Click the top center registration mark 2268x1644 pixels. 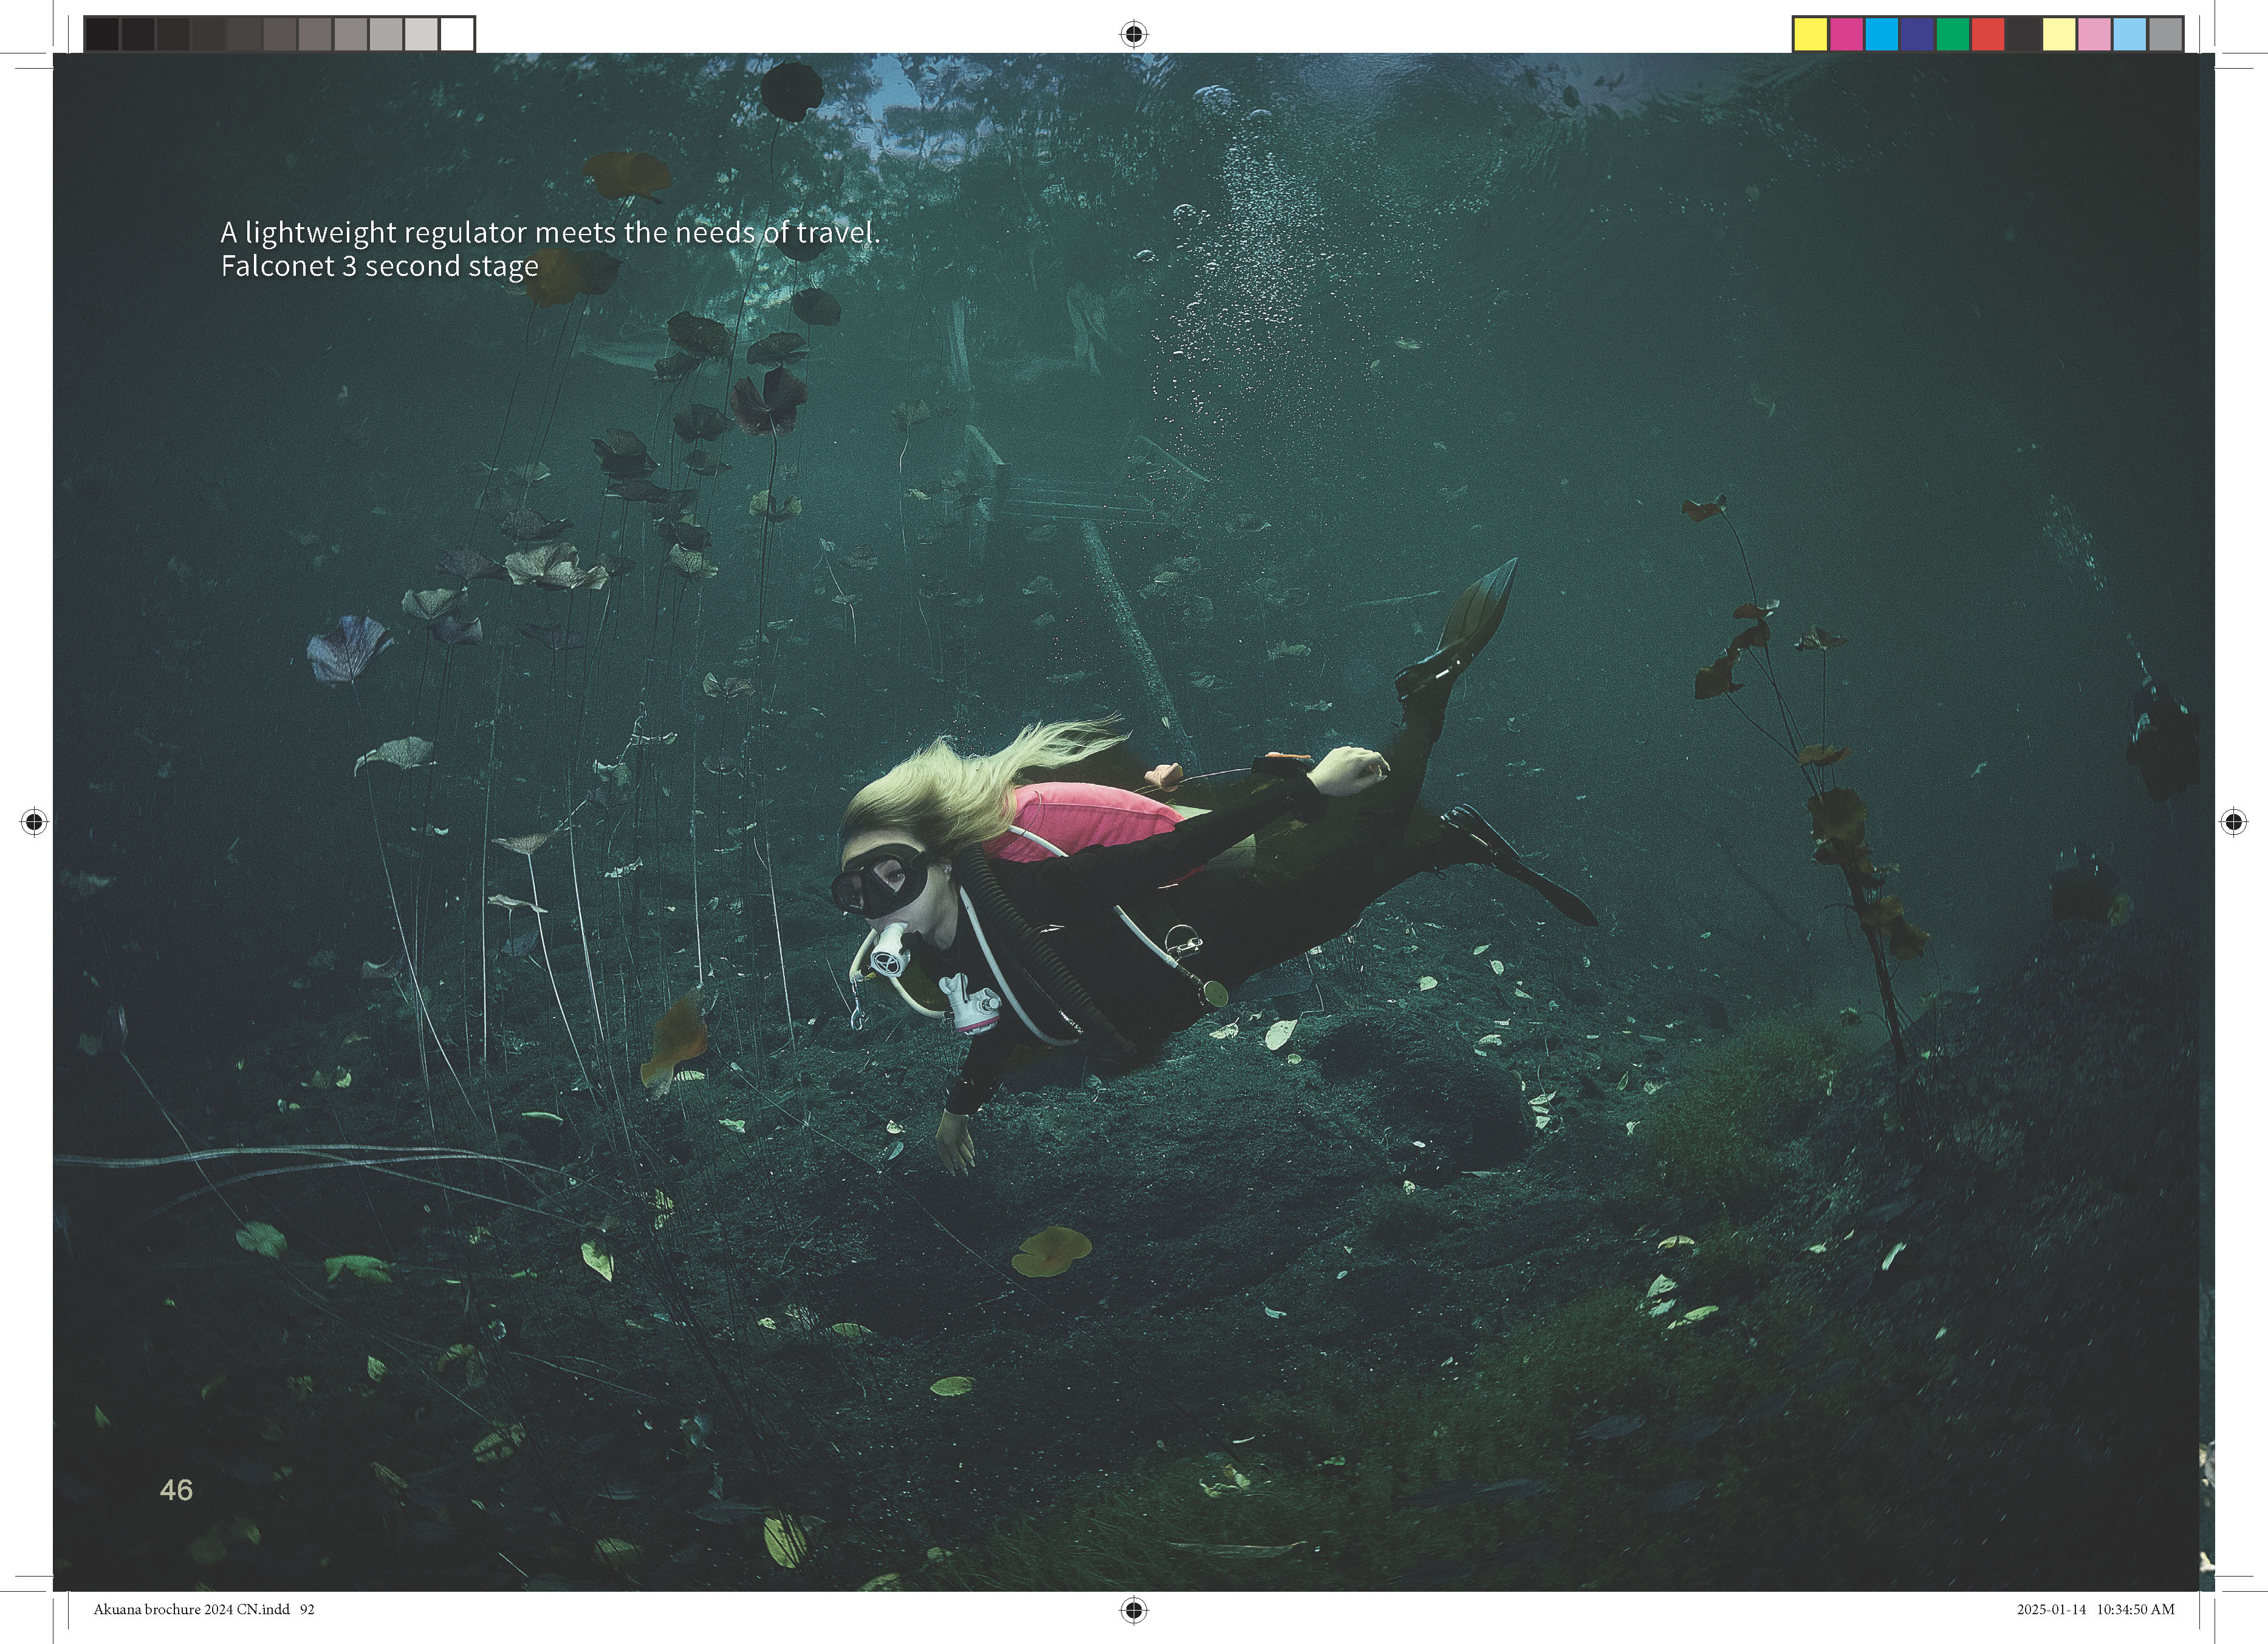tap(1133, 34)
